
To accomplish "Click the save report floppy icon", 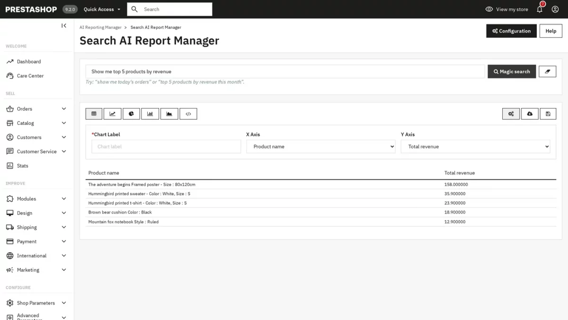I will [x=548, y=114].
